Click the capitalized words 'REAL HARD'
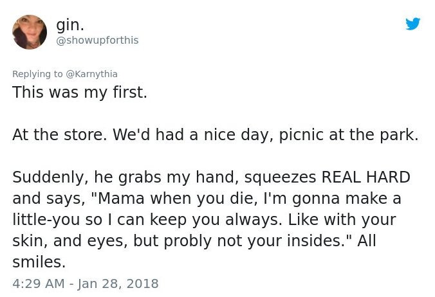This screenshot has height=297, width=435. (x=366, y=177)
